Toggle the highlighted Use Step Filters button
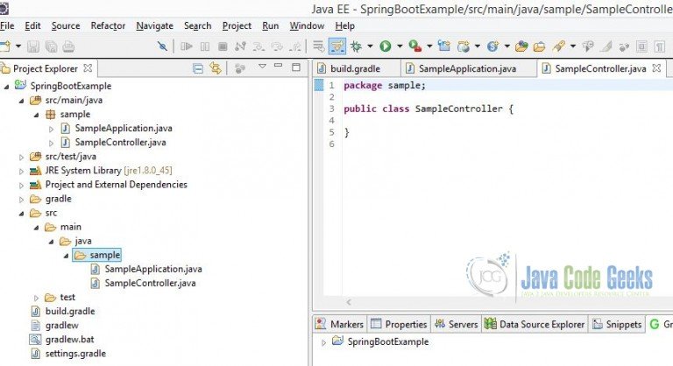The width and height of the screenshot is (673, 366). click(x=336, y=46)
